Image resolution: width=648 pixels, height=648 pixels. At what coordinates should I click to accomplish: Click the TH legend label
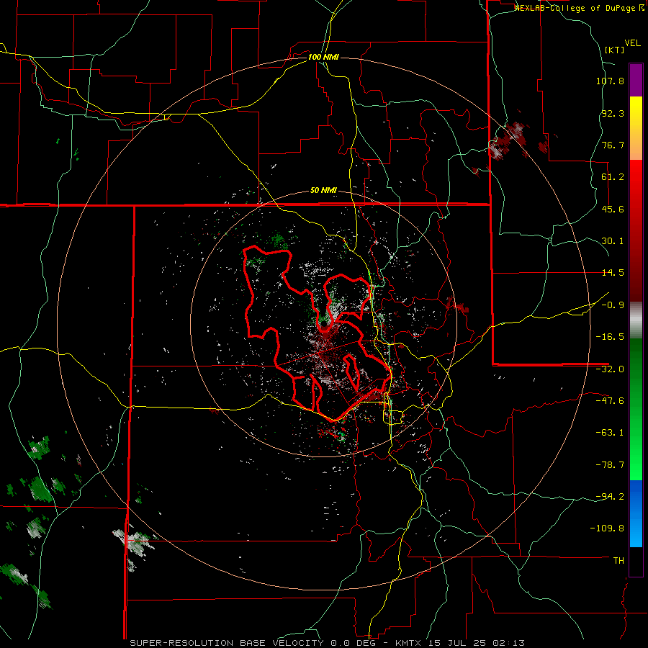618,561
